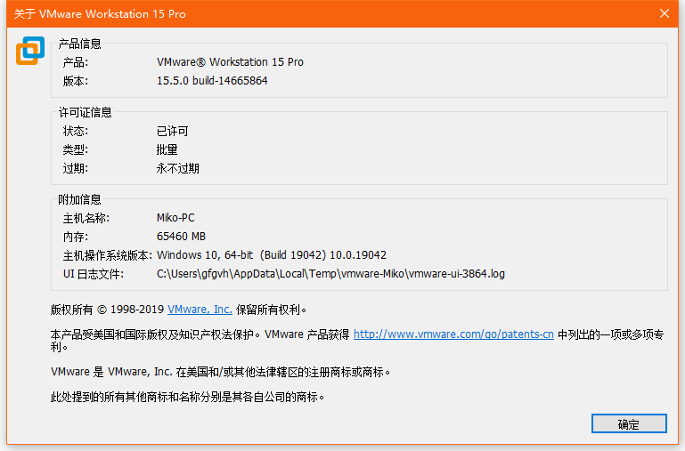Screen dimensions: 685x451
Task: Click the 产品信息 group heading
Action: click(80, 44)
